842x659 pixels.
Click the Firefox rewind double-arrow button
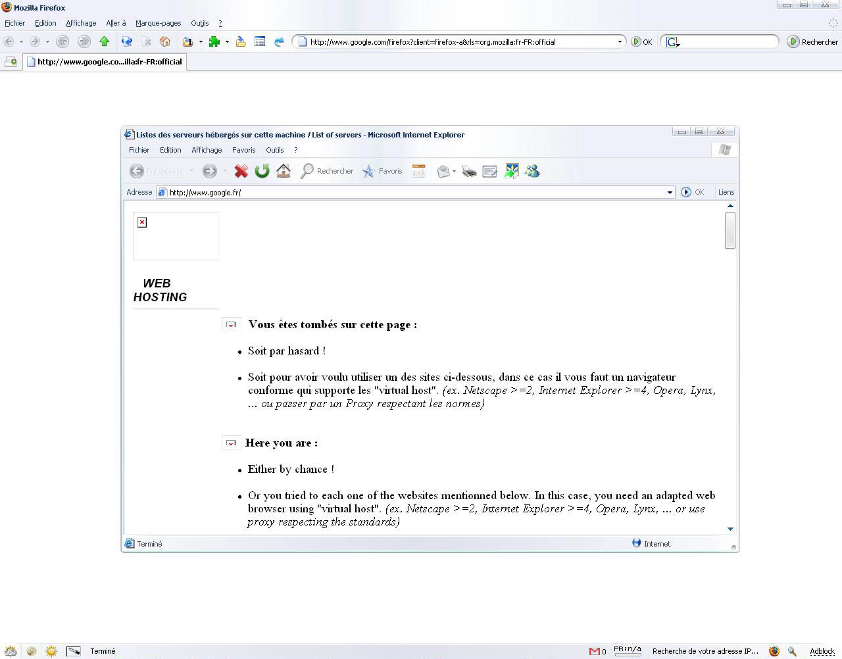pos(62,41)
